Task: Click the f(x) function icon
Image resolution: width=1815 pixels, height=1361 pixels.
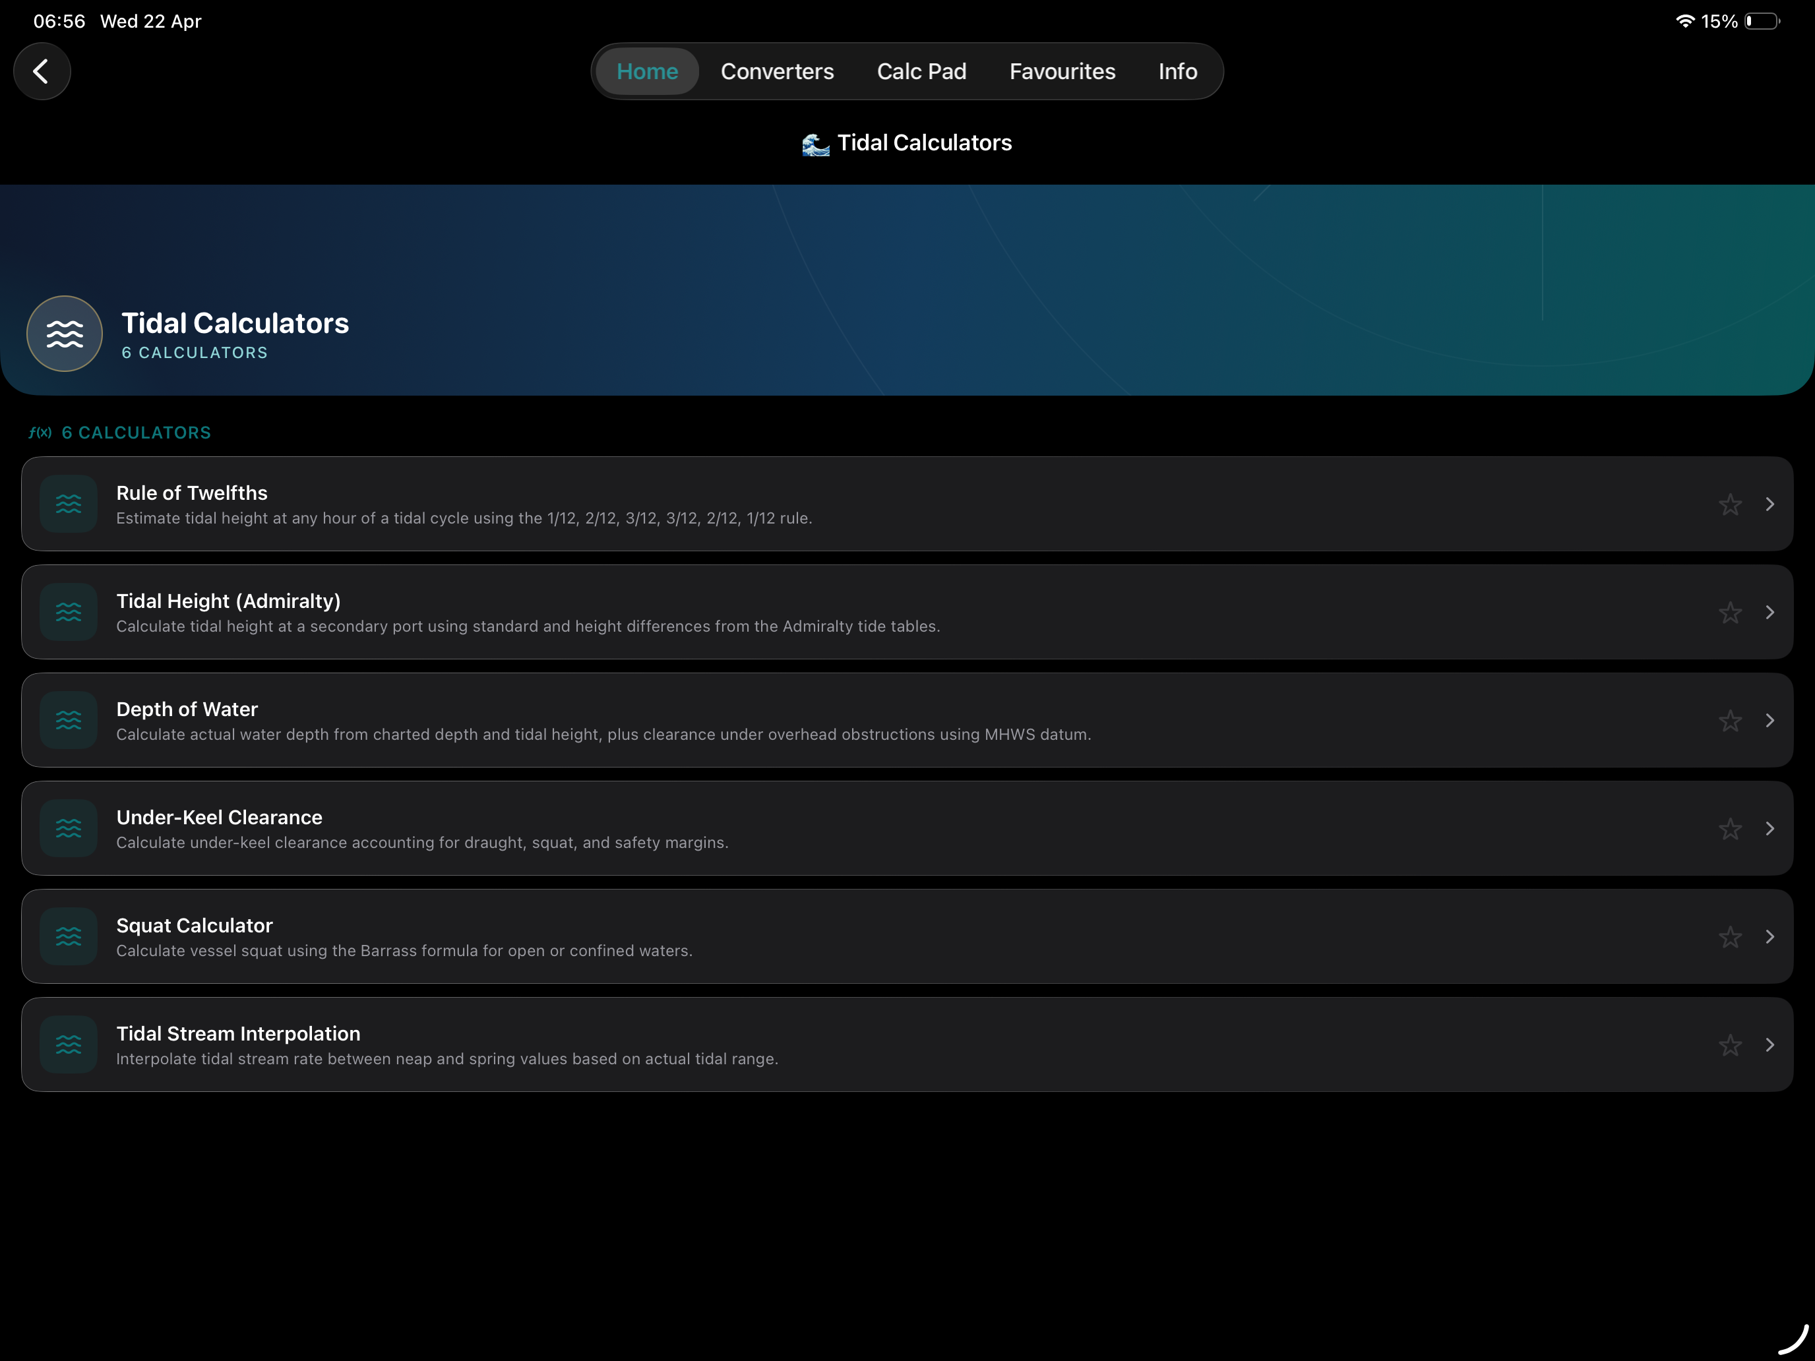Action: click(x=40, y=433)
